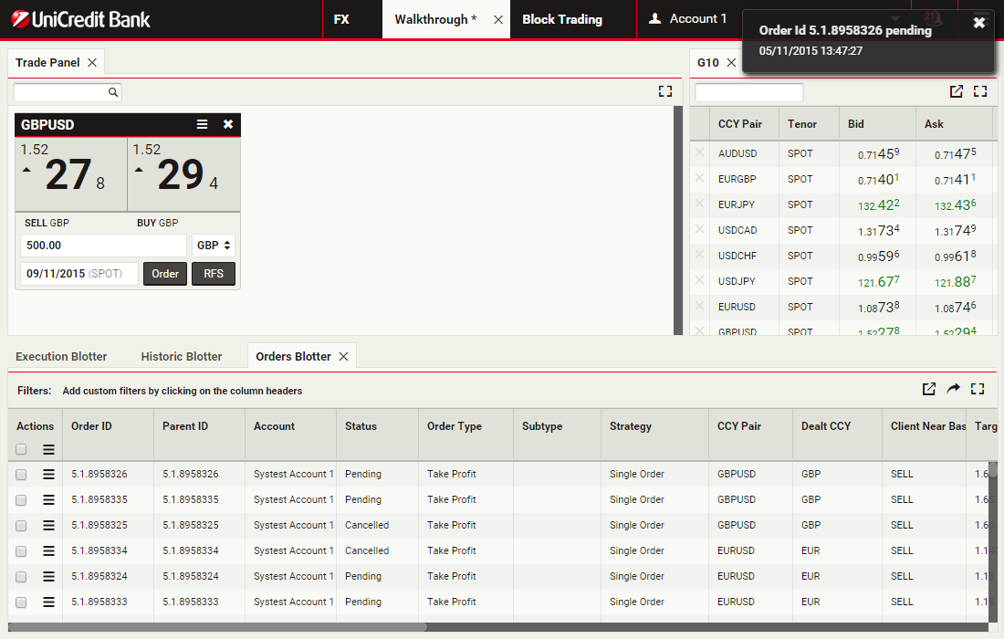Pop out the G10 panel to new window
This screenshot has height=639, width=1004.
click(x=956, y=91)
